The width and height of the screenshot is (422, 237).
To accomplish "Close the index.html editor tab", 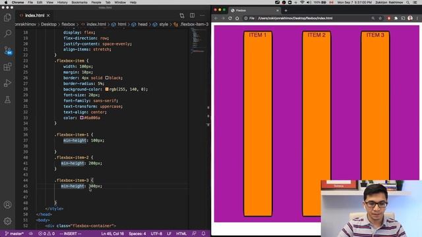I will pos(48,16).
